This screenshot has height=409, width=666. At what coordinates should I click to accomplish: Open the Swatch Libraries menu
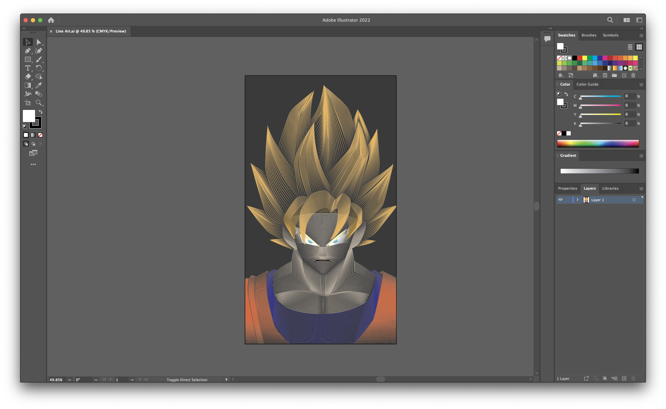point(561,75)
